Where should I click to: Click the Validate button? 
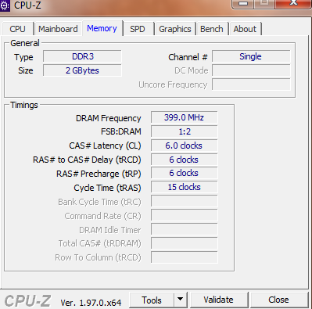click(218, 300)
